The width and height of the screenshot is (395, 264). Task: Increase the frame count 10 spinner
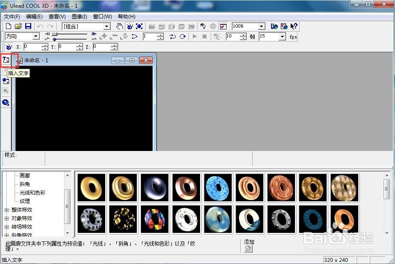[243, 35]
